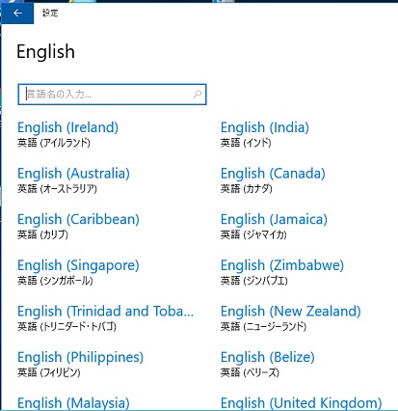Click the search magnifier icon
This screenshot has width=398, height=411.
[x=197, y=95]
